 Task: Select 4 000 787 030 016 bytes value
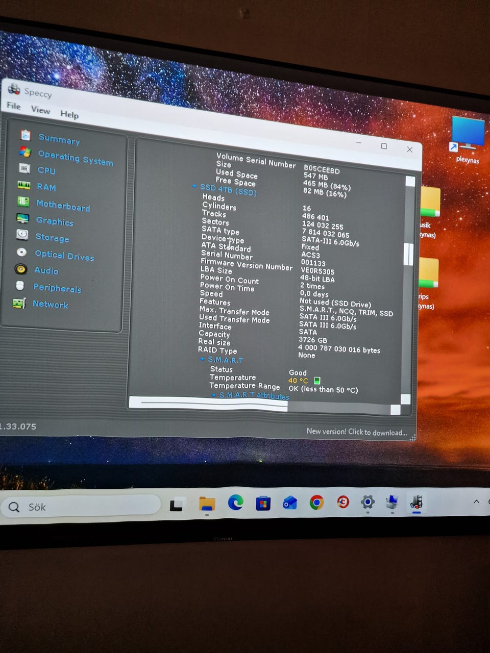point(339,348)
